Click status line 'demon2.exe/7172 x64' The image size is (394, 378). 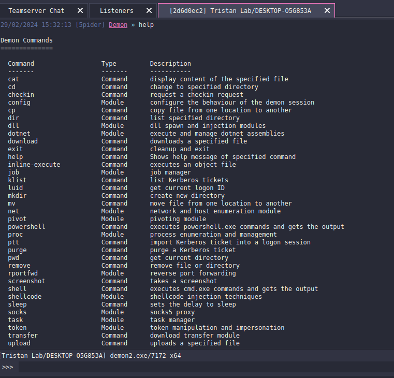tap(145, 356)
